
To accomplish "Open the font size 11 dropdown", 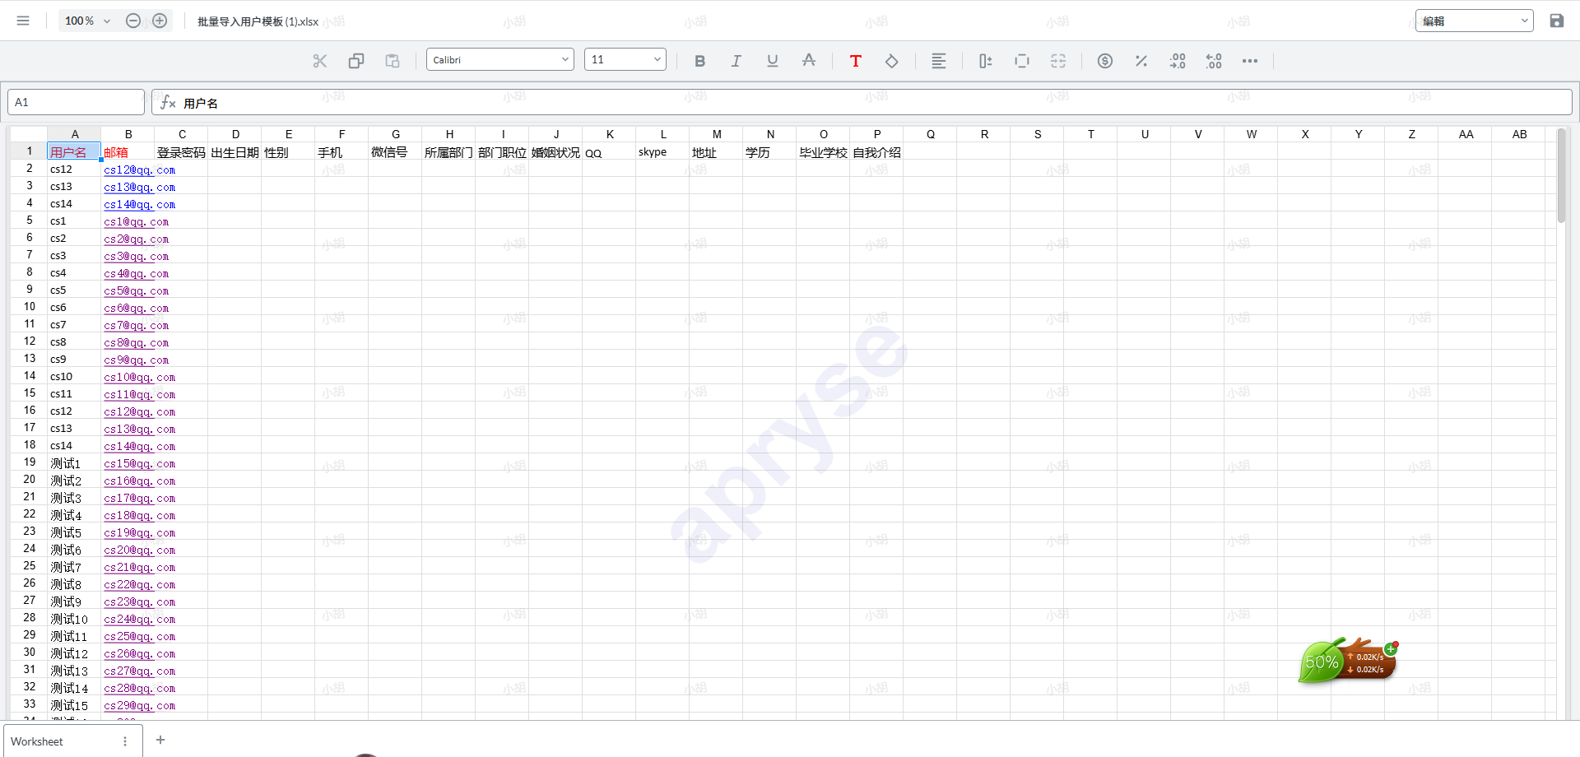I will point(625,59).
